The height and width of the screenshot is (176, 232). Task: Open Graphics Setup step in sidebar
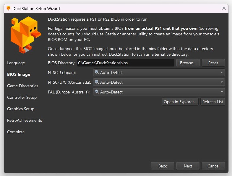(21, 109)
